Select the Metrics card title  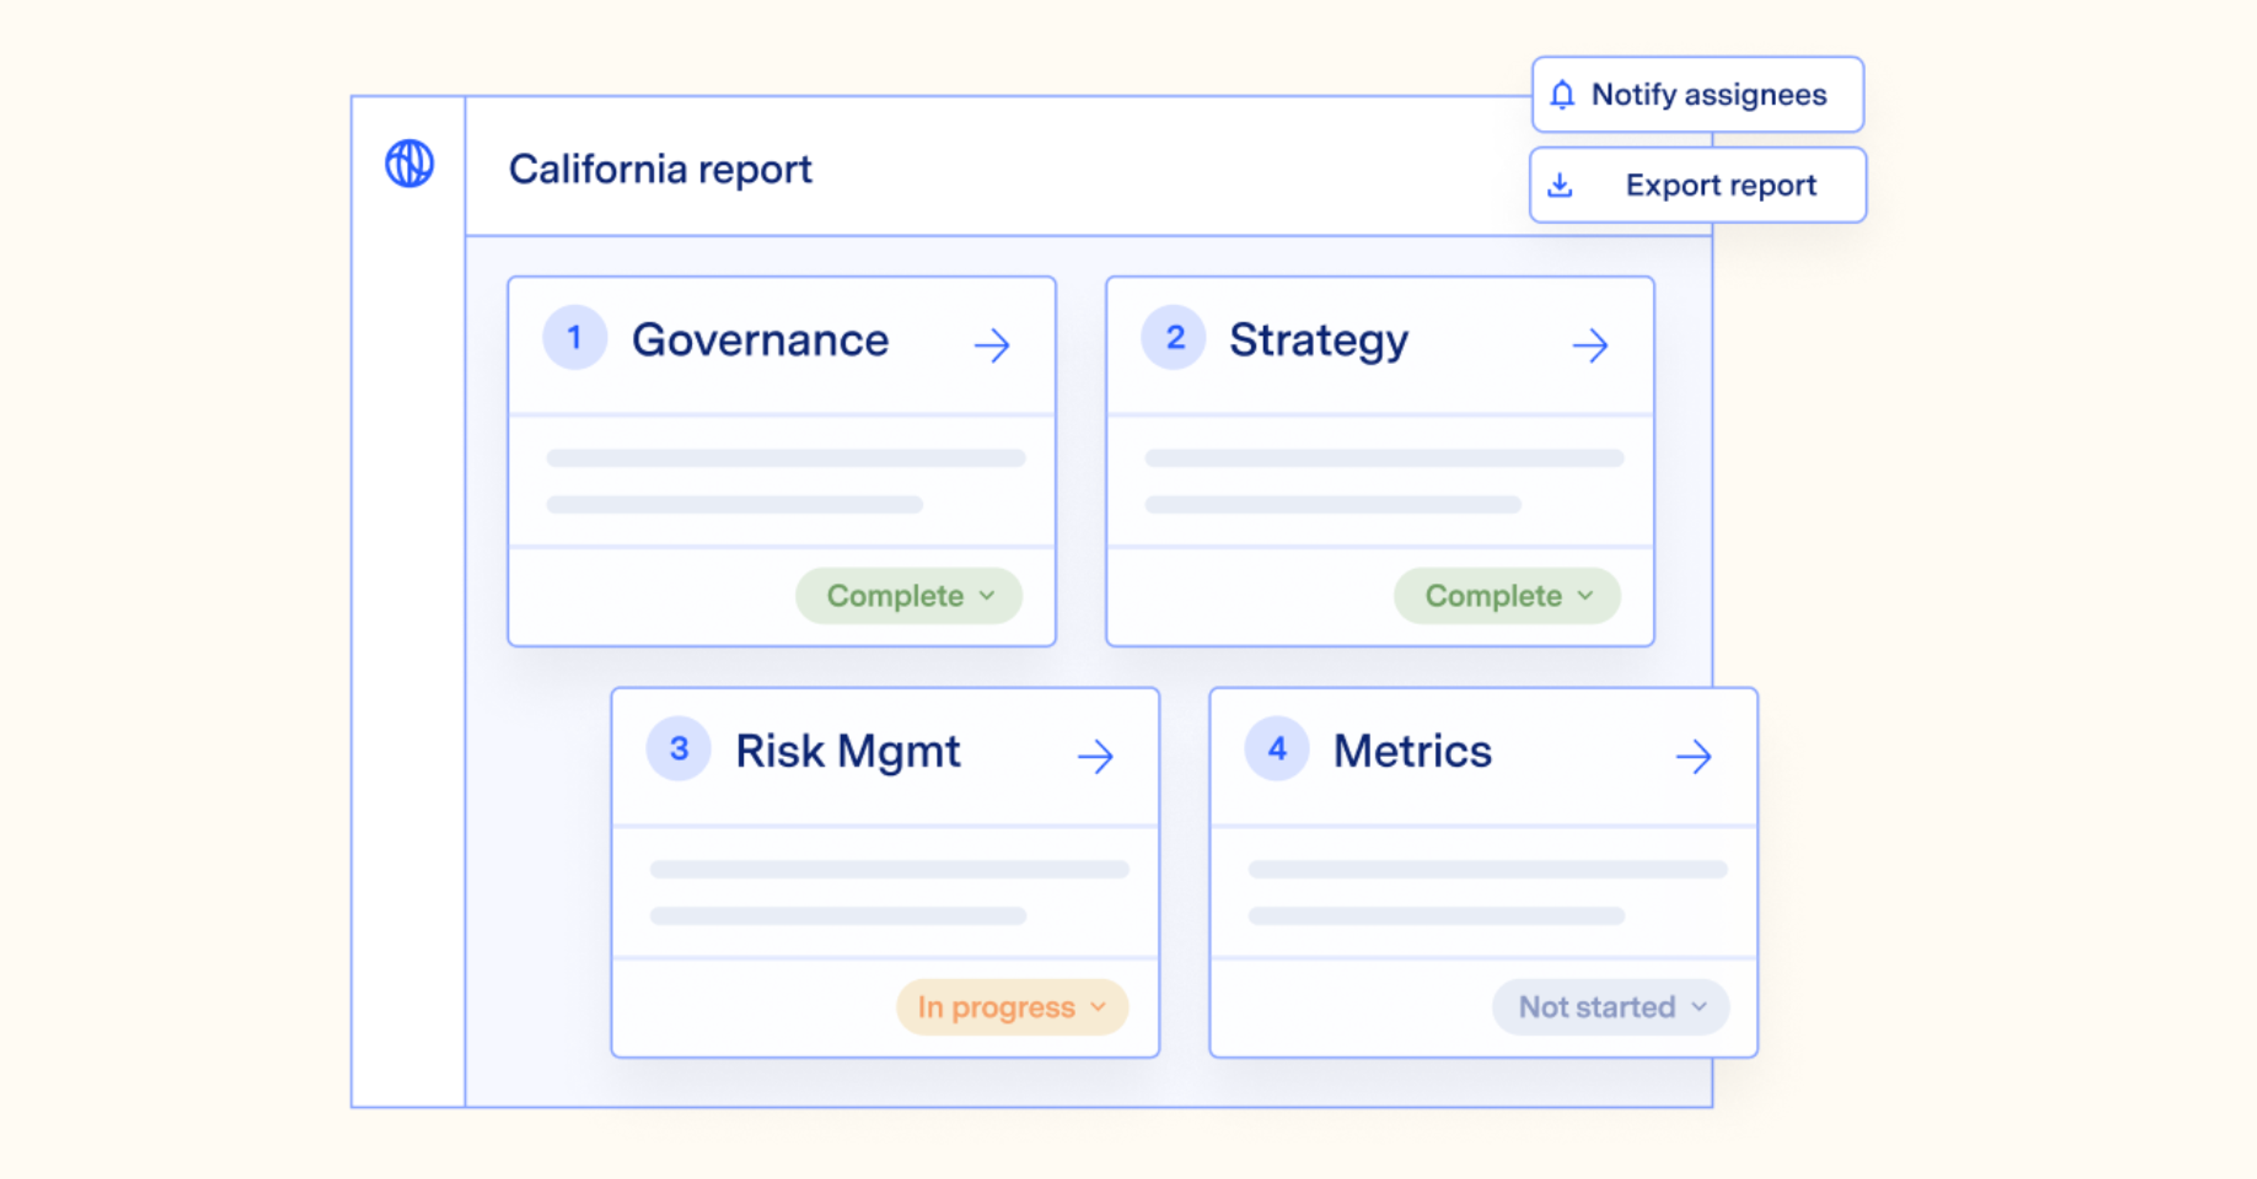[x=1411, y=751]
